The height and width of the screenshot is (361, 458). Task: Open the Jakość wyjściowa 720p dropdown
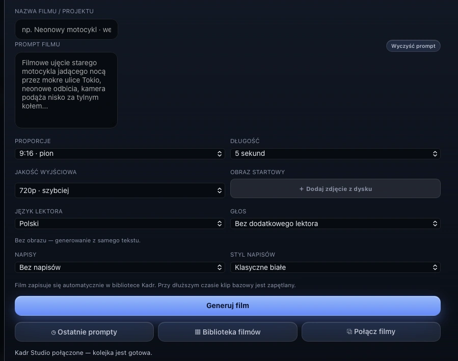(x=120, y=190)
